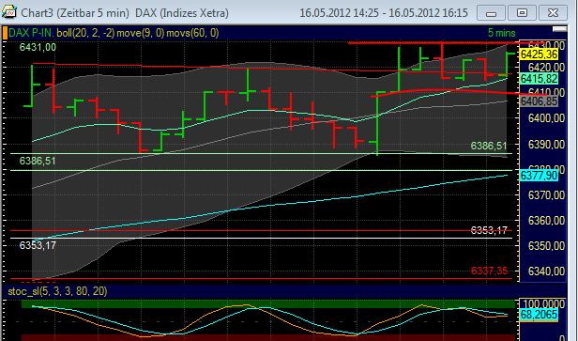Click the '6360,00' axis value

click(x=546, y=221)
